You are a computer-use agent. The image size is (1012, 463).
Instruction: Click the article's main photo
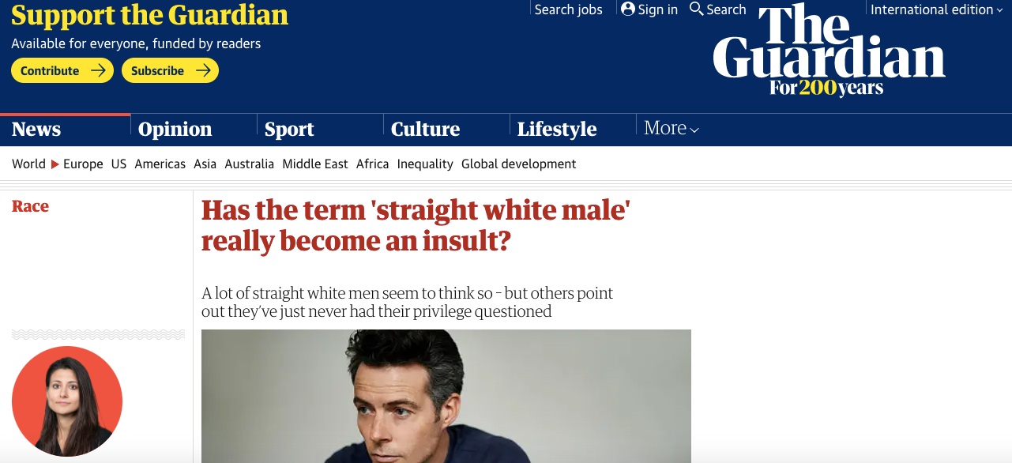click(x=446, y=396)
